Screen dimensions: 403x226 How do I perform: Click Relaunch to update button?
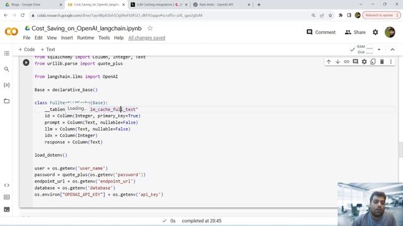381,15
